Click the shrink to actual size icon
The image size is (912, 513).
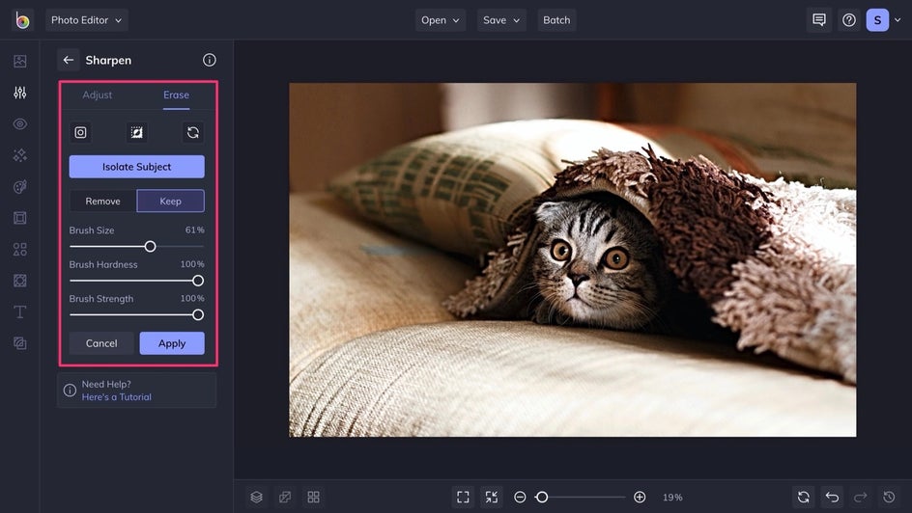pyautogui.click(x=492, y=498)
